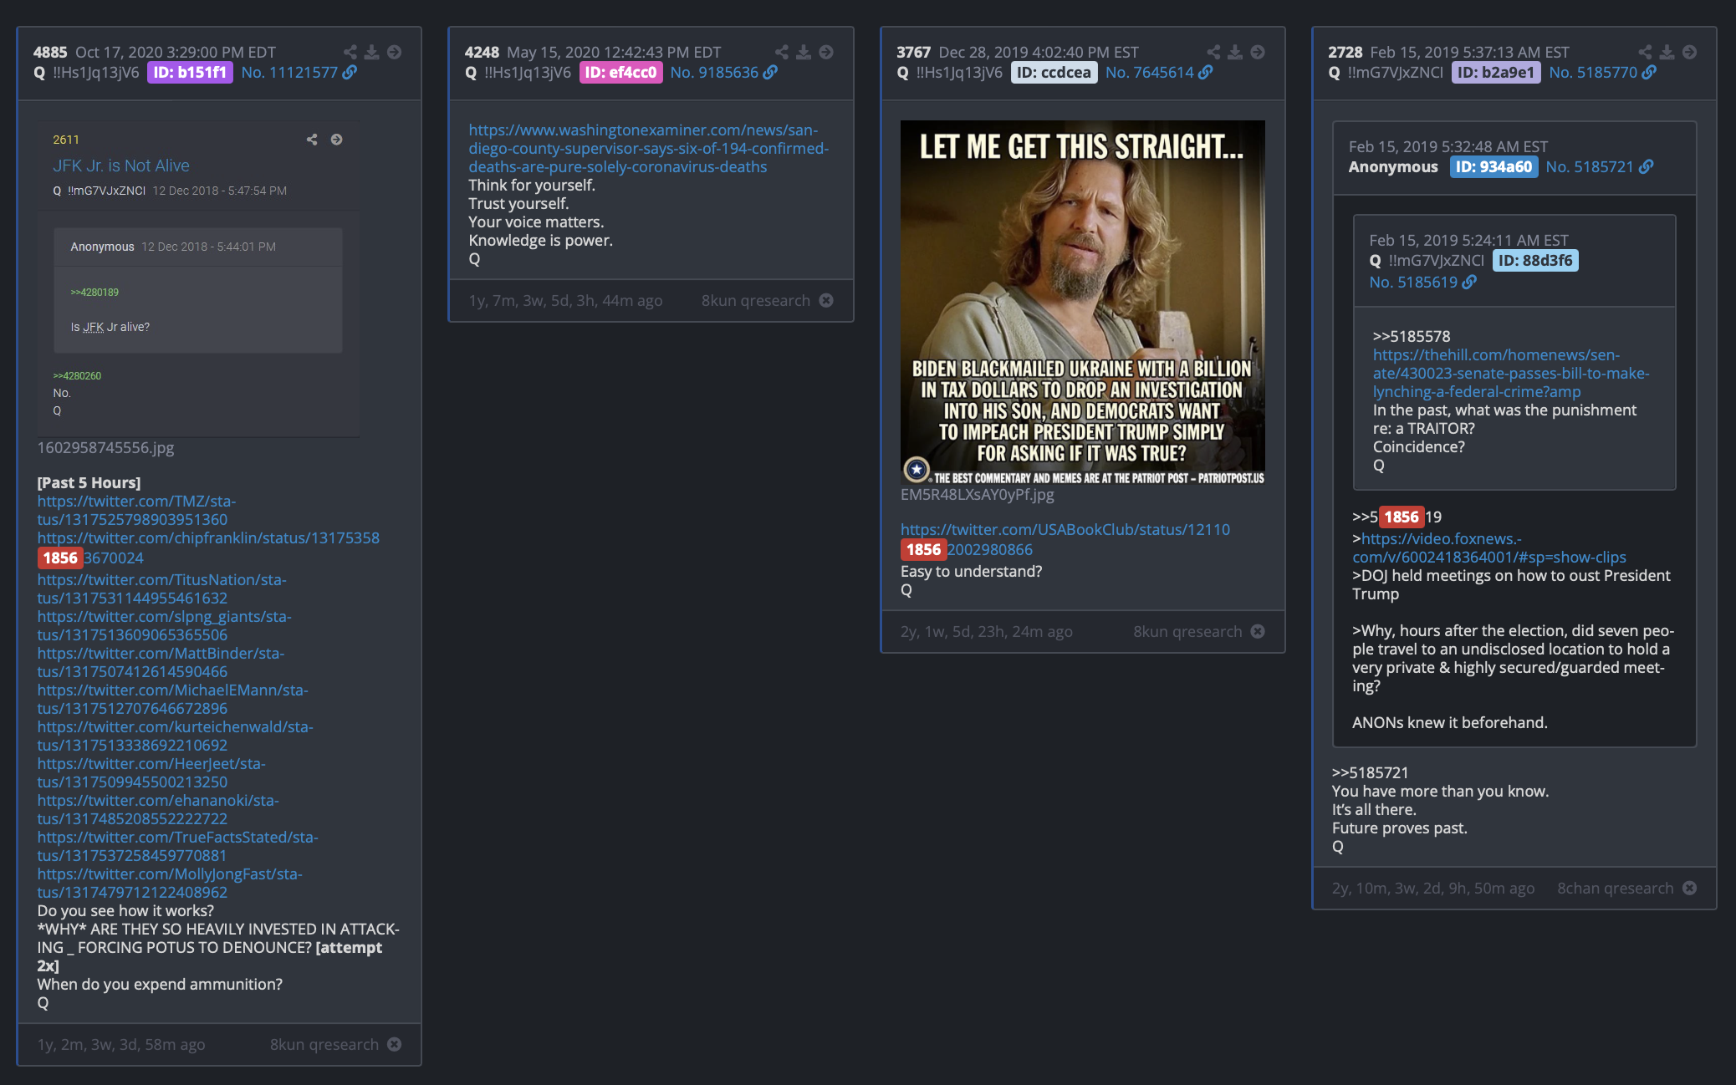Click link icon next to No. 11121577
1736x1085 pixels.
[350, 73]
